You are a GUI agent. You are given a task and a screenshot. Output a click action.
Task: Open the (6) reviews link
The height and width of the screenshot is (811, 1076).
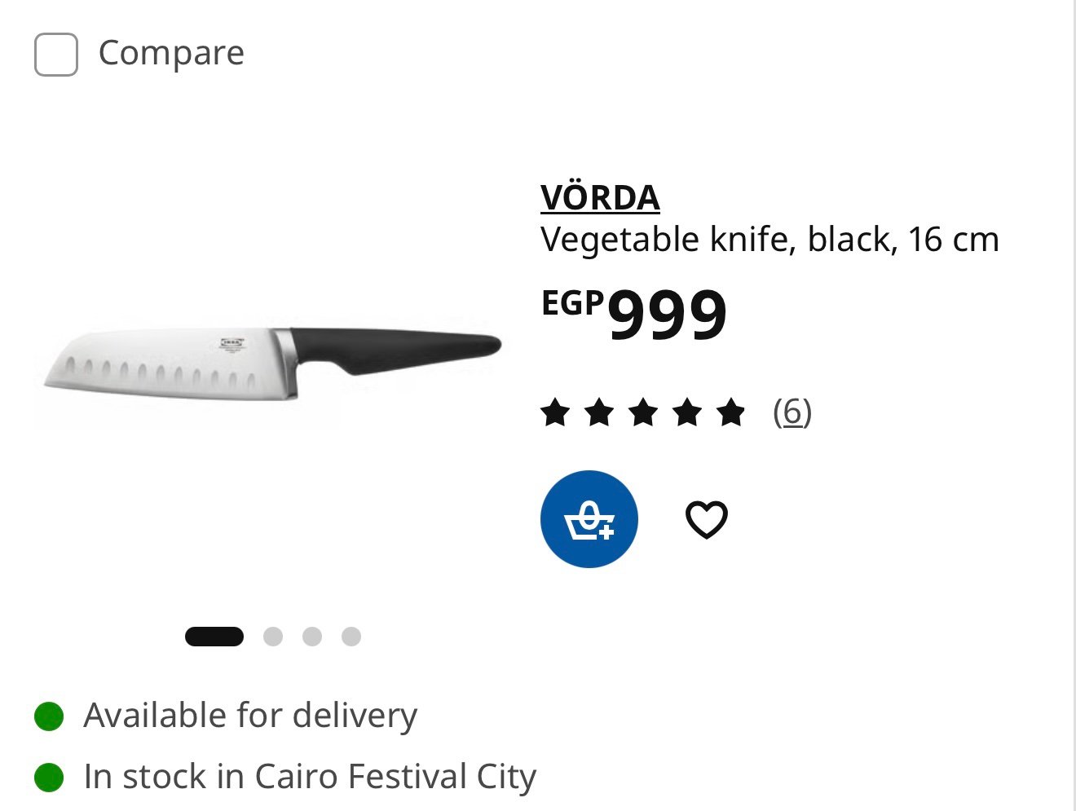point(792,412)
